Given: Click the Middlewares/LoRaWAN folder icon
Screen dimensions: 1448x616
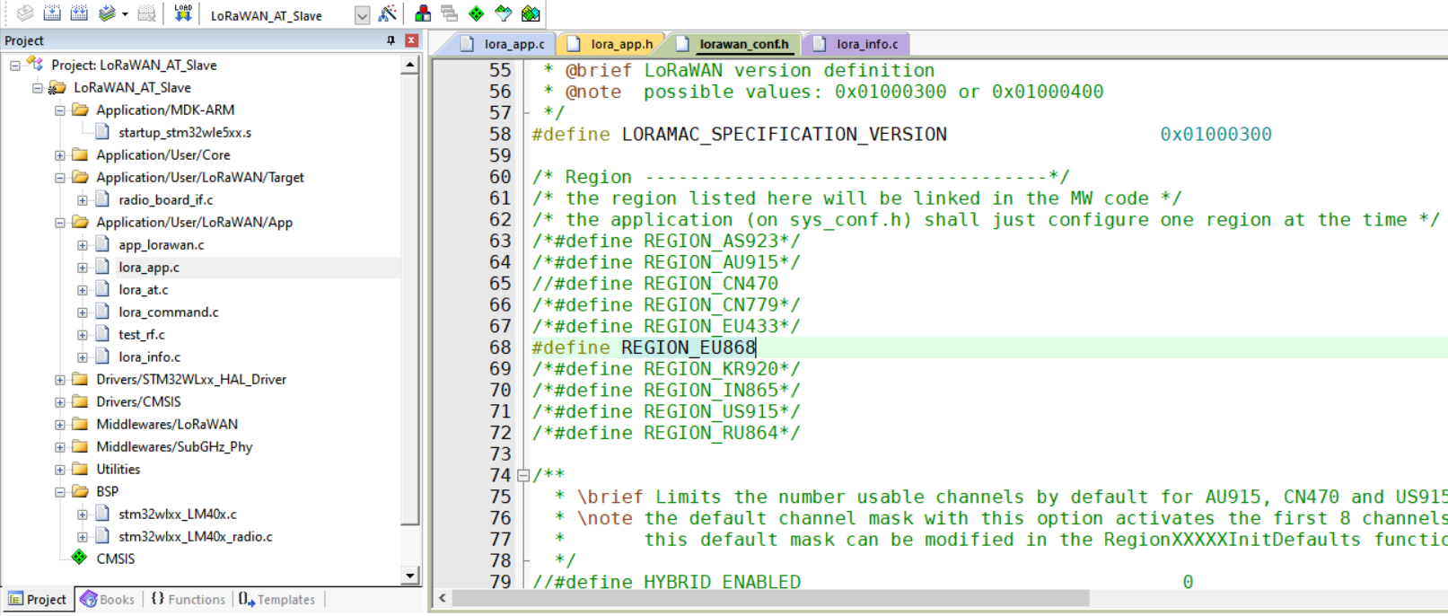Looking at the screenshot, I should [x=80, y=424].
